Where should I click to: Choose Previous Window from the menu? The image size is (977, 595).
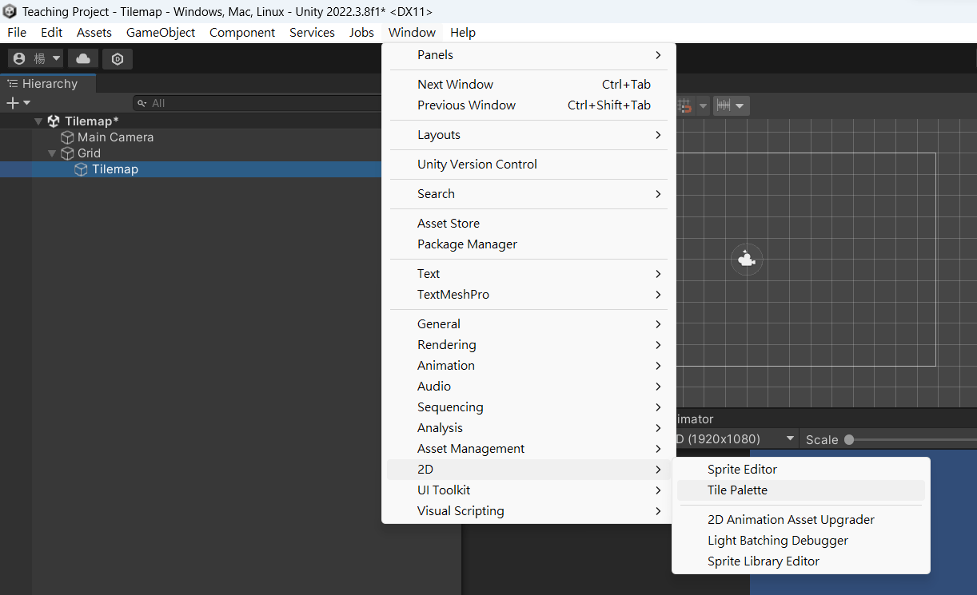pyautogui.click(x=529, y=105)
